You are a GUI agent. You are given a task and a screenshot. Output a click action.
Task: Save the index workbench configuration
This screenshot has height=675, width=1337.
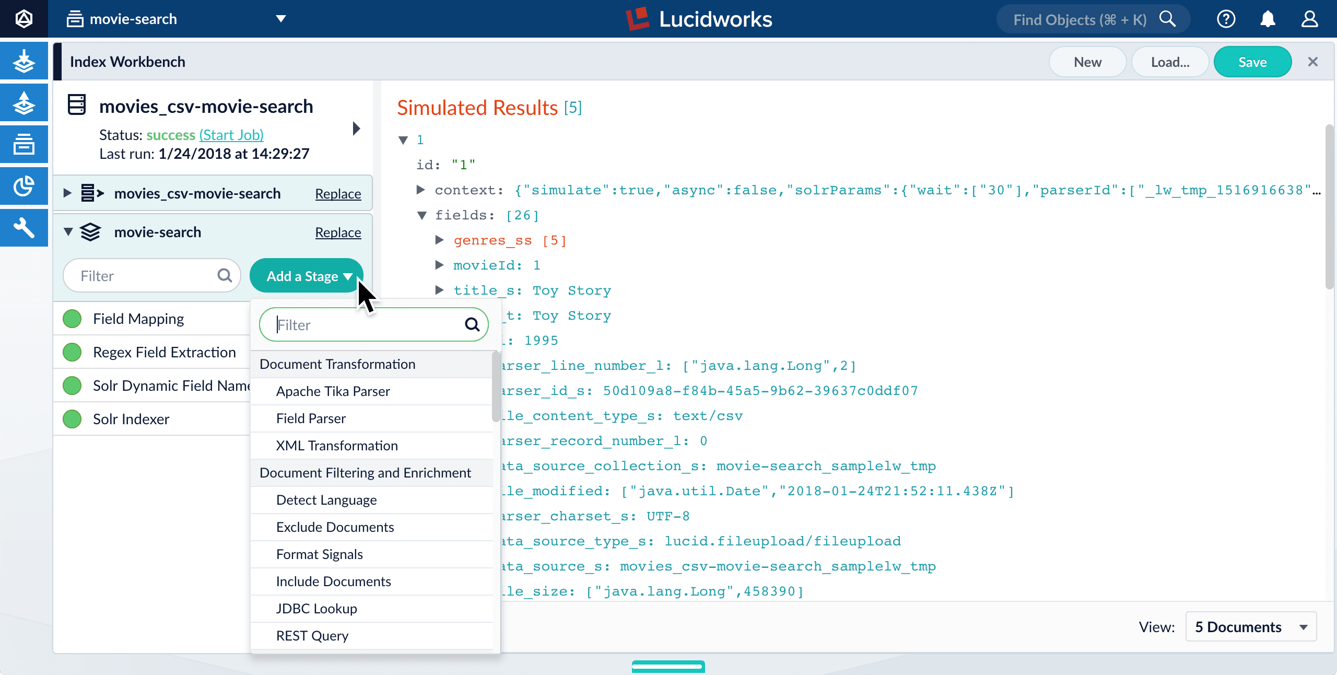point(1252,62)
